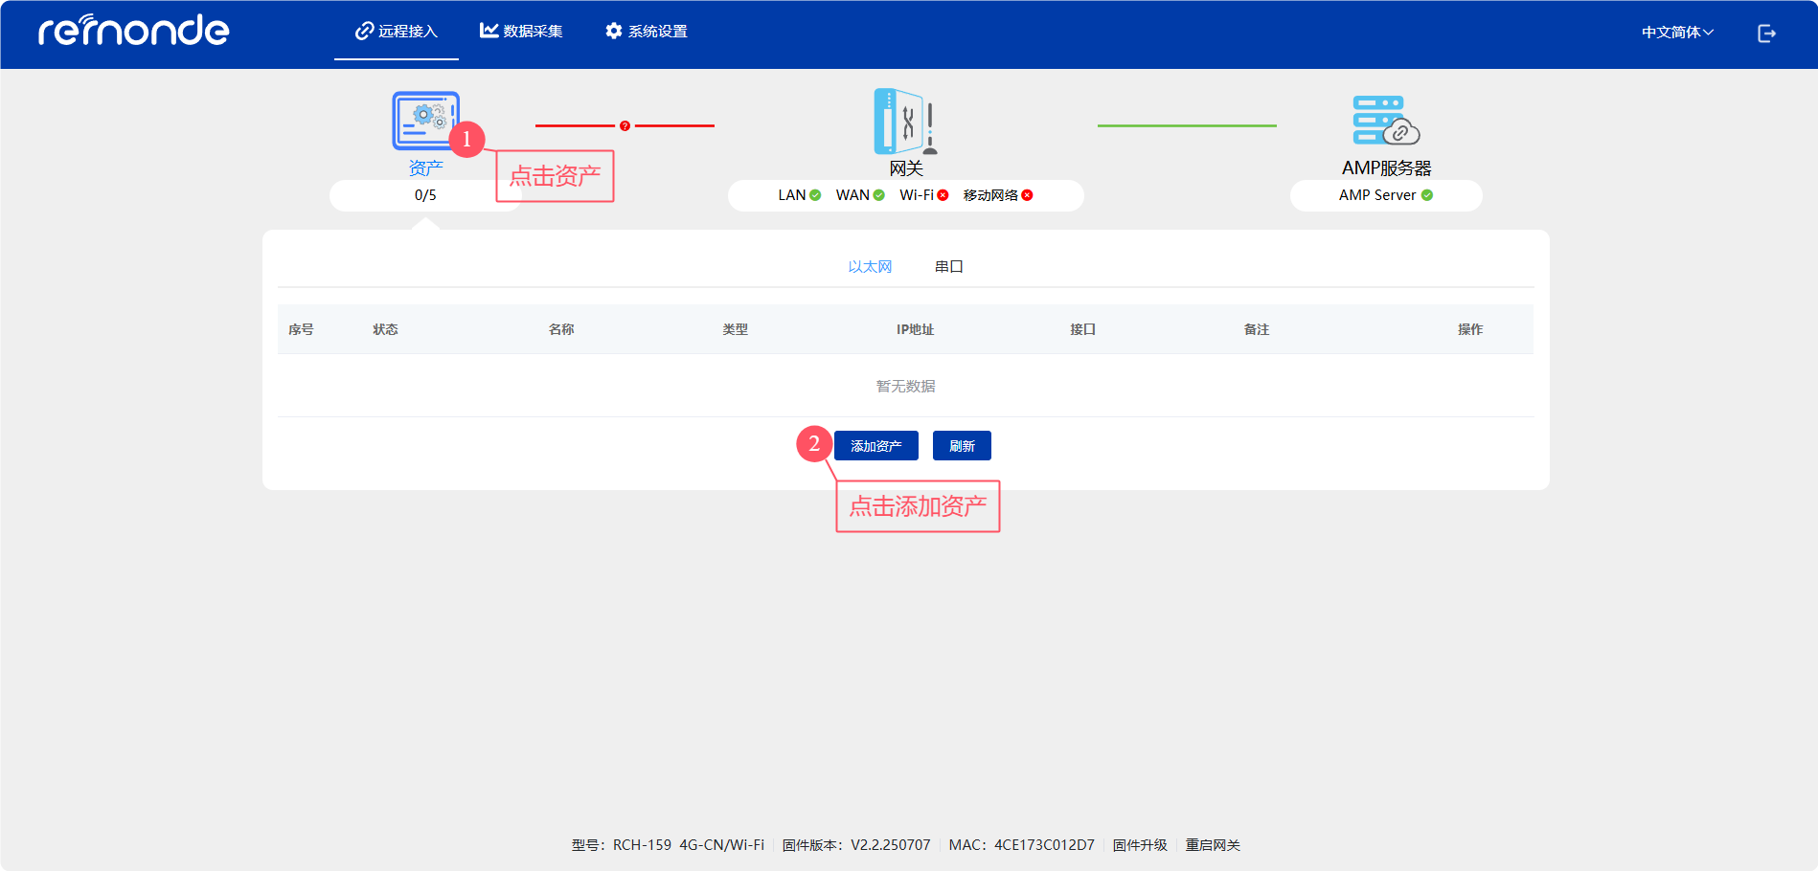Open the 中文简体 language dropdown
Screen dimensions: 1818x871
tap(1677, 33)
